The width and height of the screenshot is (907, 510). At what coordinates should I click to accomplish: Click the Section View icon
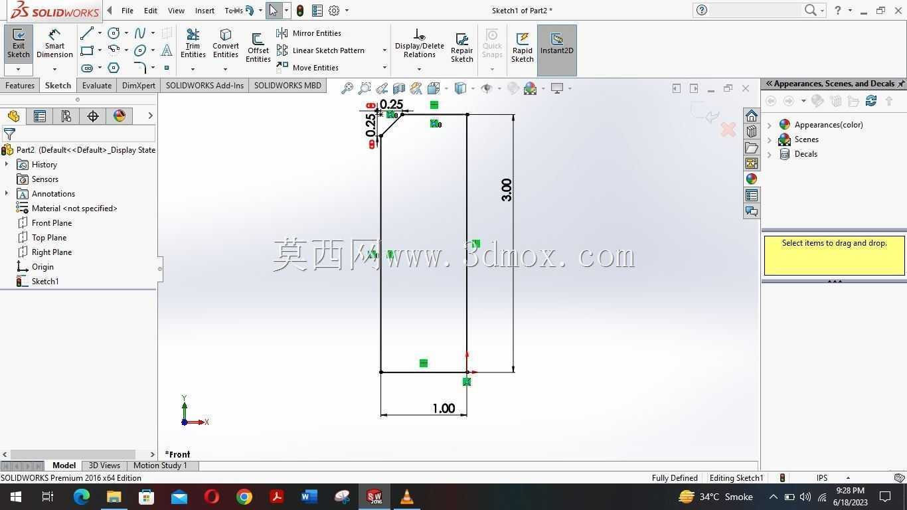tap(399, 88)
